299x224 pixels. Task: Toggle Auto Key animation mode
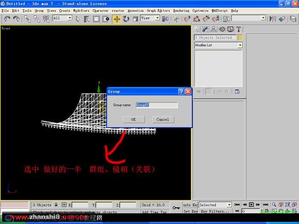click(x=190, y=205)
